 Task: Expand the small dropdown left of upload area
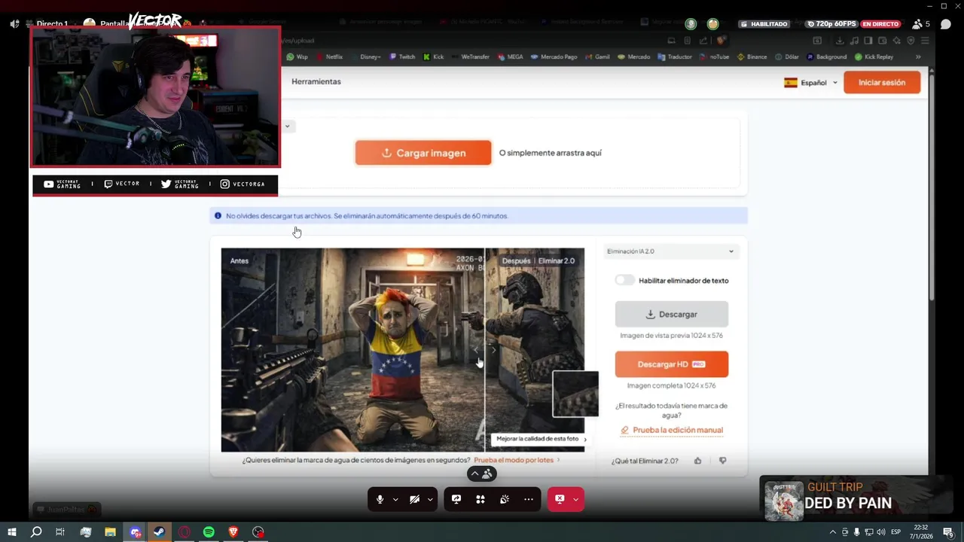[x=287, y=126]
